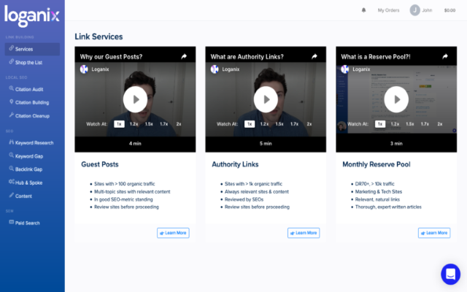Open Keyword Research in sidebar
Viewport: 467px width, 292px height.
tap(34, 142)
